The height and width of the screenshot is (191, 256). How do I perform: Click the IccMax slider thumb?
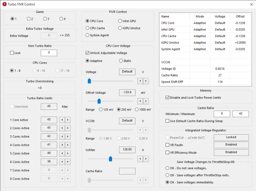click(x=111, y=159)
